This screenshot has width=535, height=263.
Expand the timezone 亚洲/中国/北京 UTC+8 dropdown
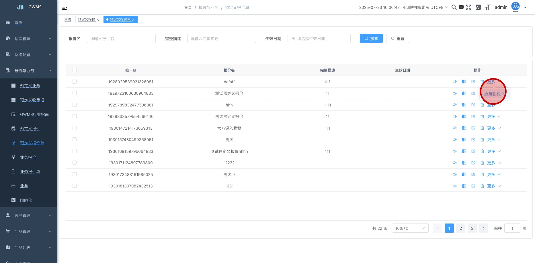point(425,7)
